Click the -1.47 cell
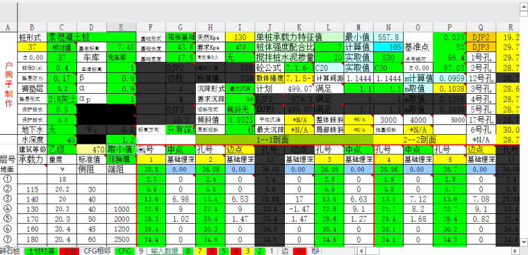This screenshot has height=255, width=528. [299, 209]
